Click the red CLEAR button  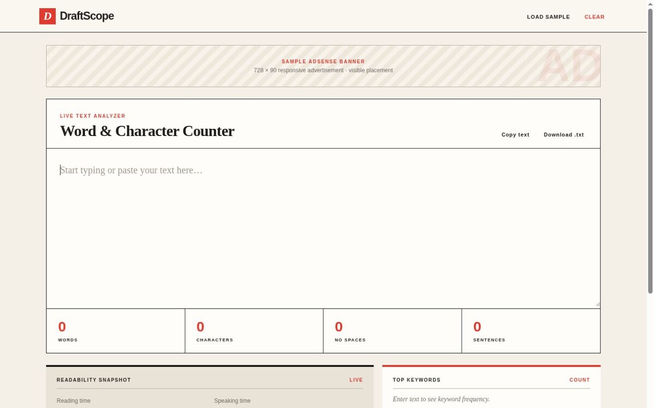tap(595, 17)
